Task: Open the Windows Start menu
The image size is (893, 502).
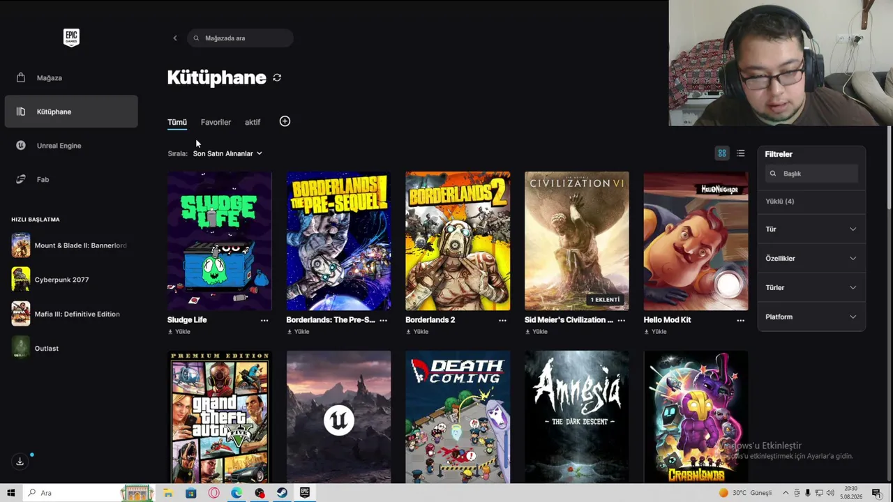Action: coord(11,493)
